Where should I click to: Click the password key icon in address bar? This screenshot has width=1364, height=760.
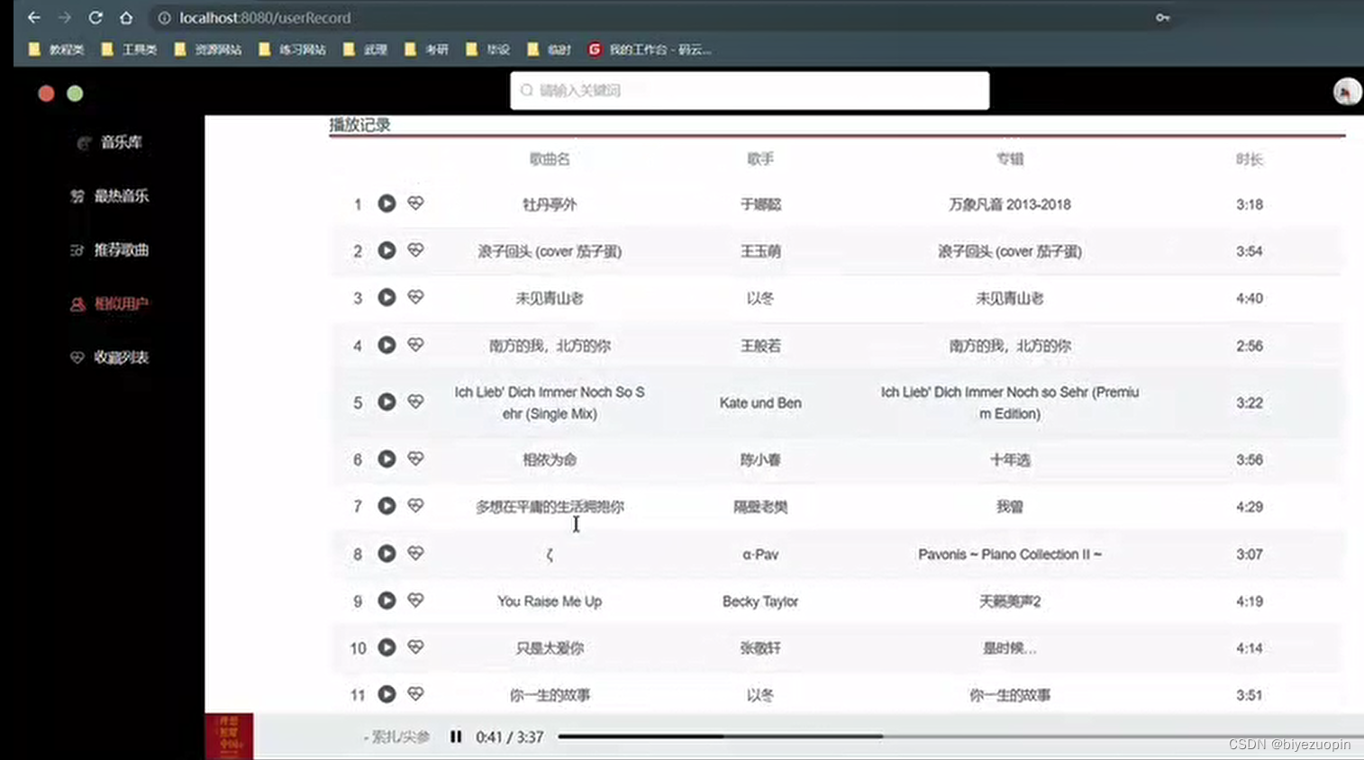click(1162, 17)
